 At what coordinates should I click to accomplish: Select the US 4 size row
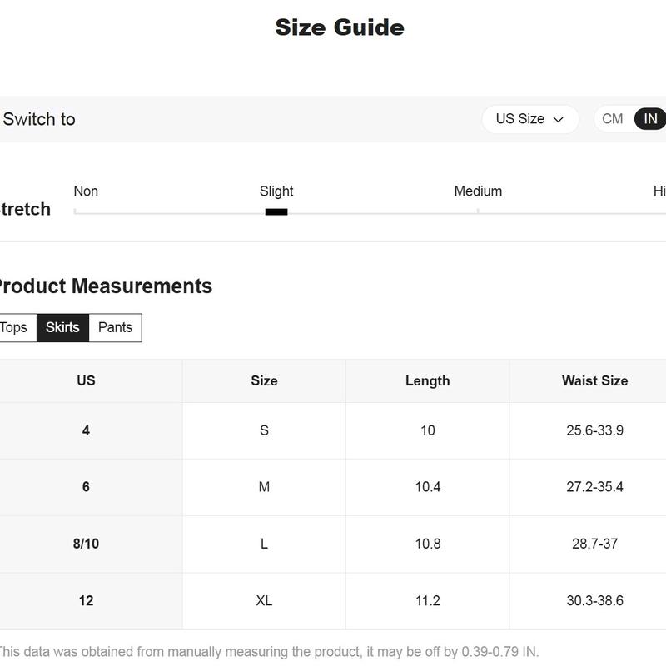point(333,430)
